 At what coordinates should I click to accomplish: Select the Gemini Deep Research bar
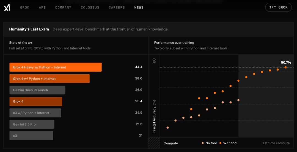(x=37, y=90)
